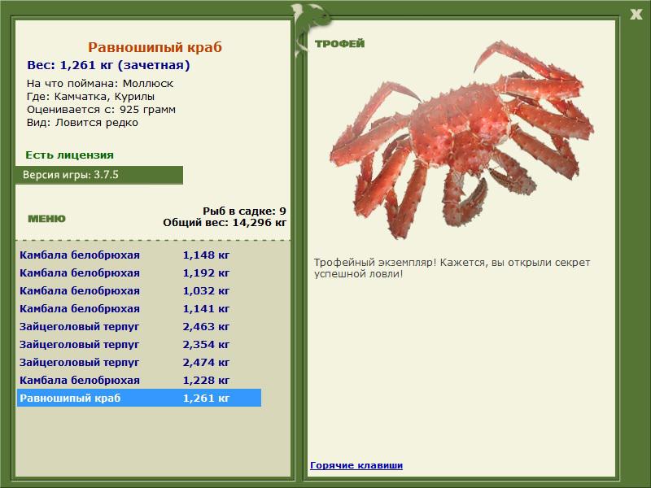The width and height of the screenshot is (651, 488).
Task: Click the Есть лицензия label
Action: point(69,155)
